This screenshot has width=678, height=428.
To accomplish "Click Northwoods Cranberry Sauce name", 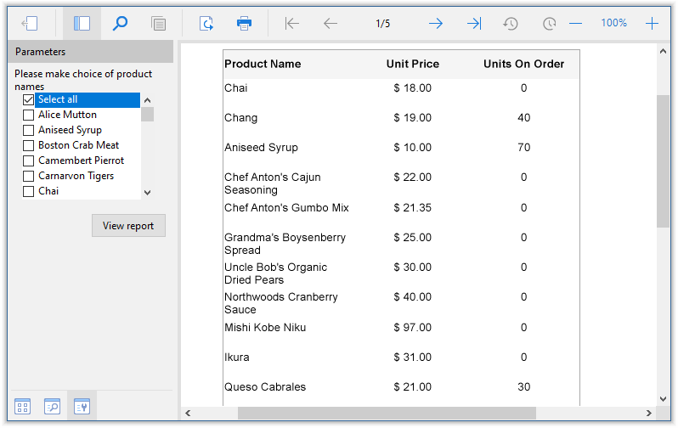I will click(x=281, y=303).
